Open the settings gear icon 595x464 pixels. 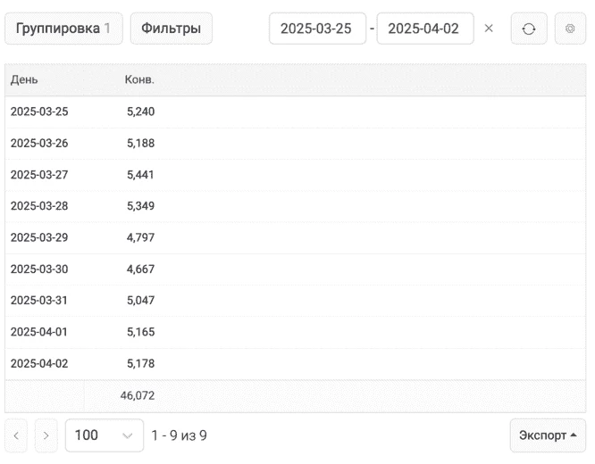pyautogui.click(x=570, y=29)
